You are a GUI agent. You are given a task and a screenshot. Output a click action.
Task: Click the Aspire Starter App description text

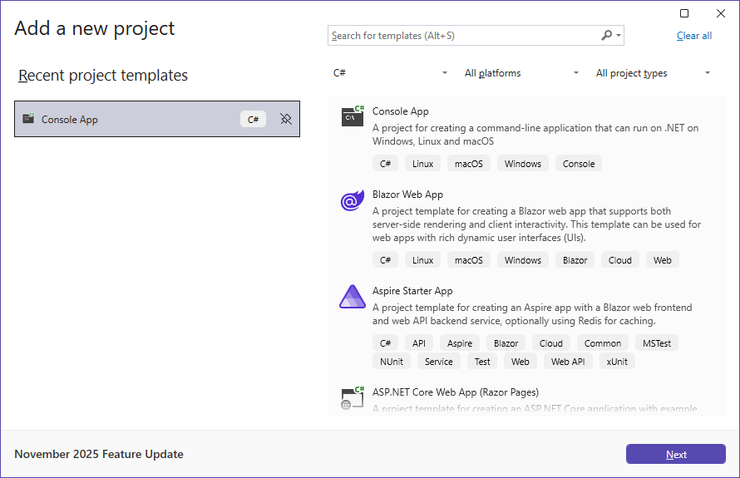pos(532,313)
